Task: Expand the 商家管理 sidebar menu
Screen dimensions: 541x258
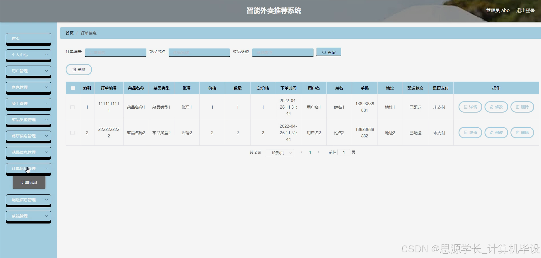Action: 29,87
